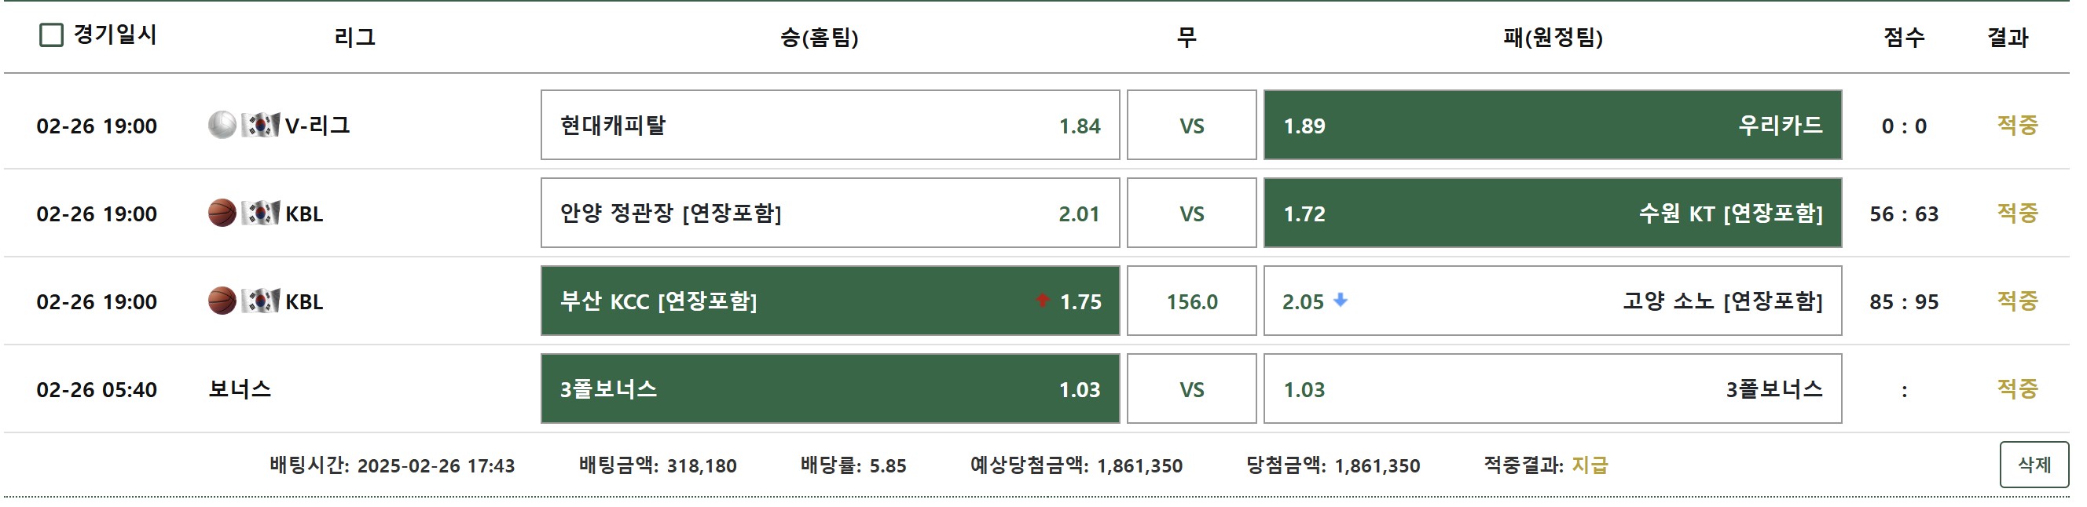Viewport: 2087px width, 507px height.
Task: Click the Korean flag beside V-리그
Action: click(x=260, y=126)
